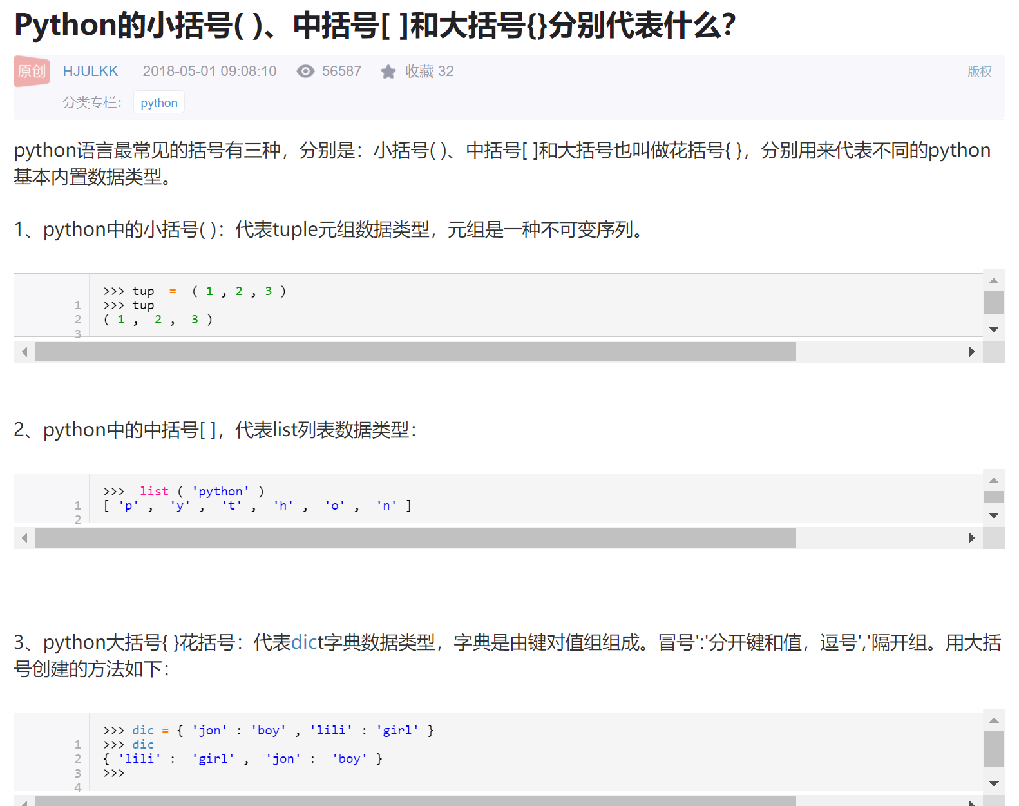The image size is (1019, 806).
Task: Click right arrow of tuple code horizontal scrollbar
Action: (x=972, y=352)
